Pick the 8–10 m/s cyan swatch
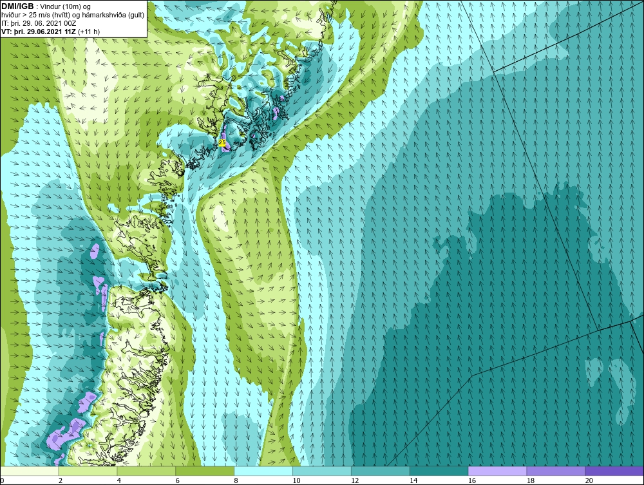Image resolution: width=644 pixels, height=485 pixels. click(x=263, y=471)
